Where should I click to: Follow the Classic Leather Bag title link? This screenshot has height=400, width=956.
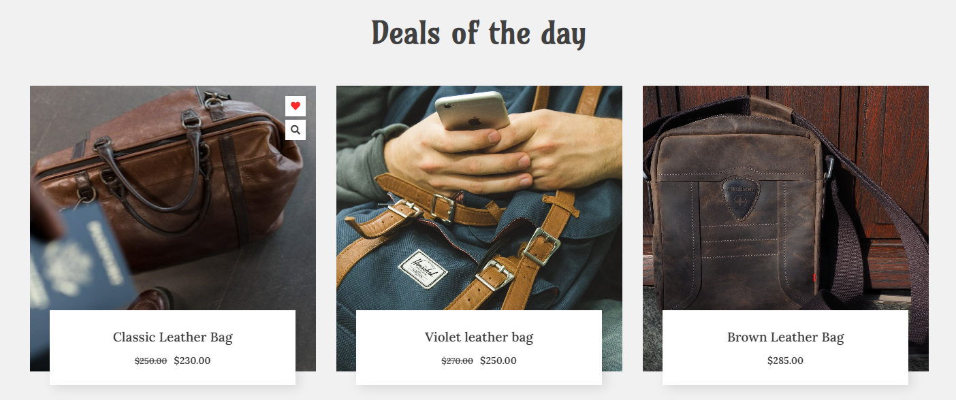point(173,337)
